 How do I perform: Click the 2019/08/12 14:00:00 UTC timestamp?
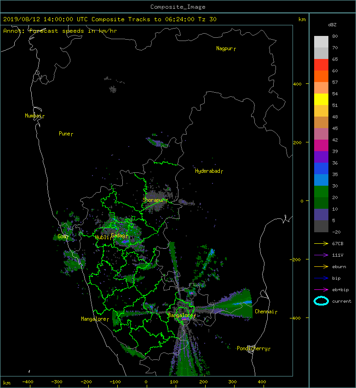(x=46, y=19)
